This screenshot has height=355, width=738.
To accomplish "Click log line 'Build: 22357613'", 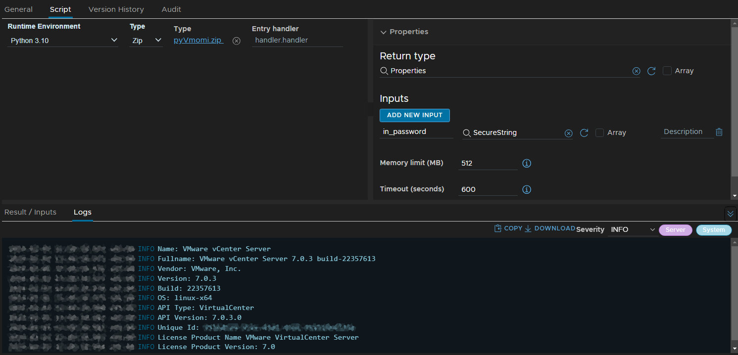I will click(189, 288).
